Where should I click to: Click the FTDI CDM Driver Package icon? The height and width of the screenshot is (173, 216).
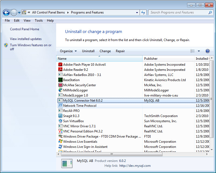[x=60, y=136]
